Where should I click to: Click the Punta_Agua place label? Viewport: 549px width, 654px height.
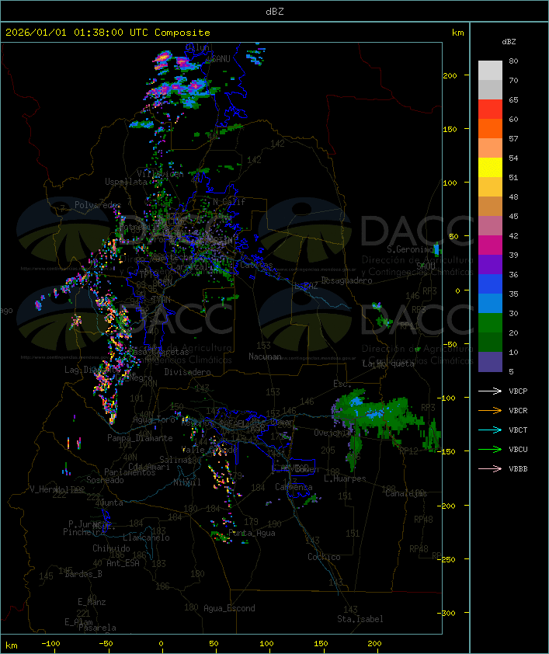[252, 533]
